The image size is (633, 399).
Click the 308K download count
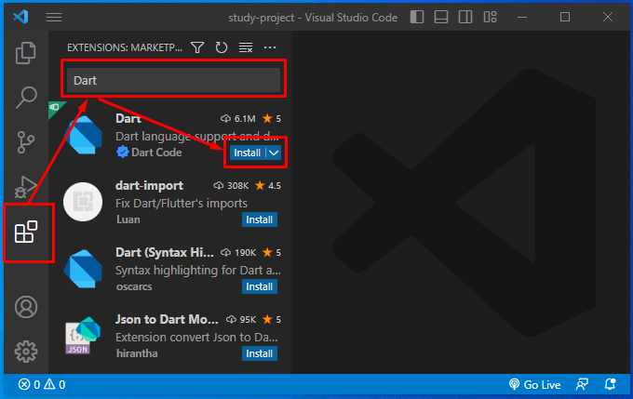[231, 186]
